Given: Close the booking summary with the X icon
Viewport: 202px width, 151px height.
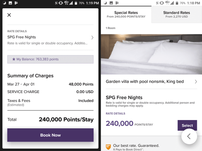Looking at the screenshot, I should pos(9,15).
